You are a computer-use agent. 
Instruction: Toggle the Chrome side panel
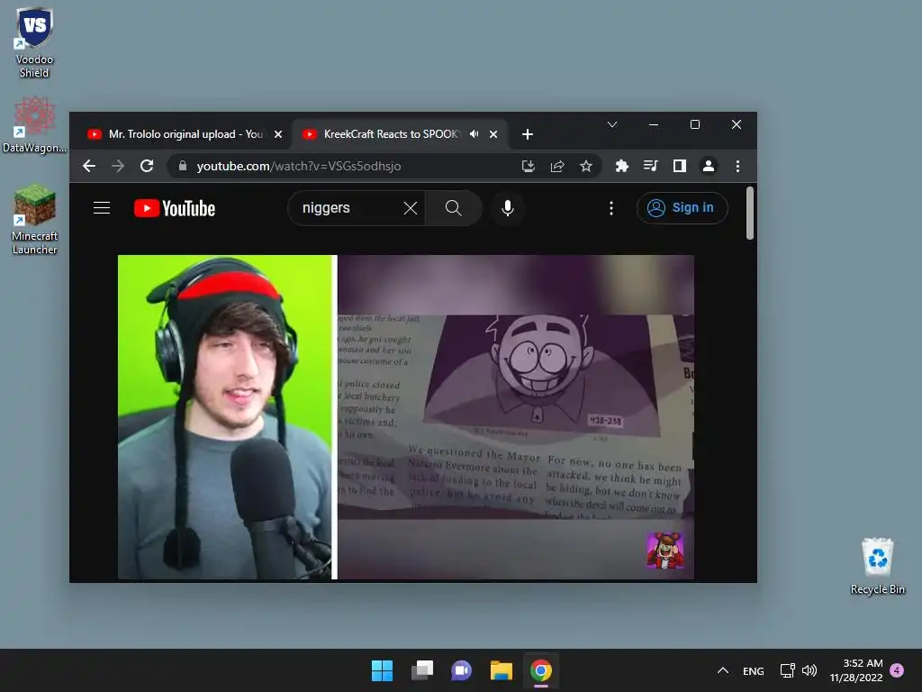click(x=679, y=166)
